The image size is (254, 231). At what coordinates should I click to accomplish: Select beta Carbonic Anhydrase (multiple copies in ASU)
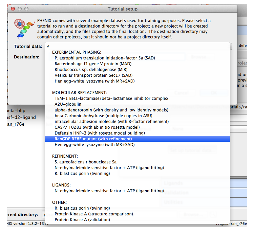tap(104, 116)
